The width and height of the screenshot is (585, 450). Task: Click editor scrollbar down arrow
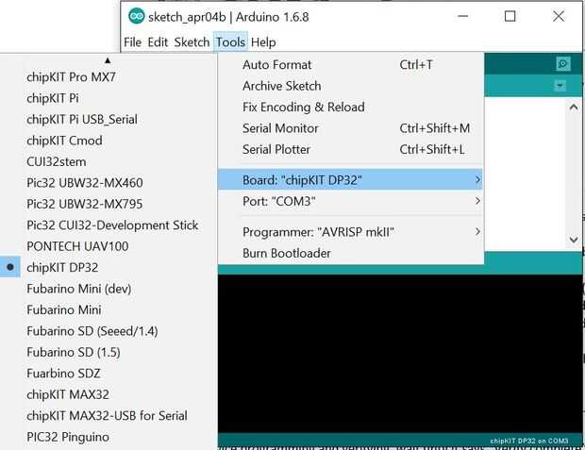click(x=574, y=240)
